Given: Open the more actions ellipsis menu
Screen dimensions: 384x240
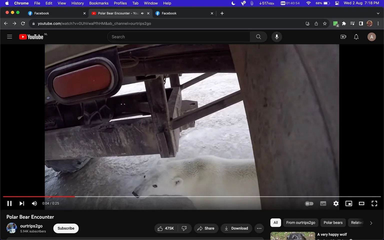Looking at the screenshot, I should [x=259, y=228].
